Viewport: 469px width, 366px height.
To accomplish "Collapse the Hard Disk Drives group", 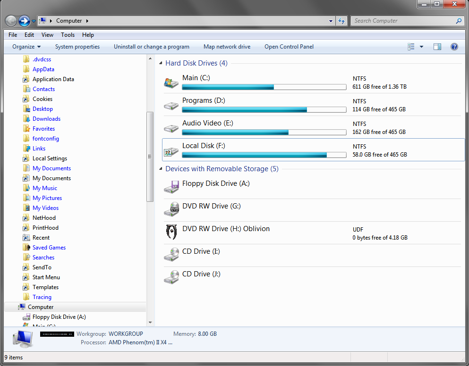I will tap(161, 63).
